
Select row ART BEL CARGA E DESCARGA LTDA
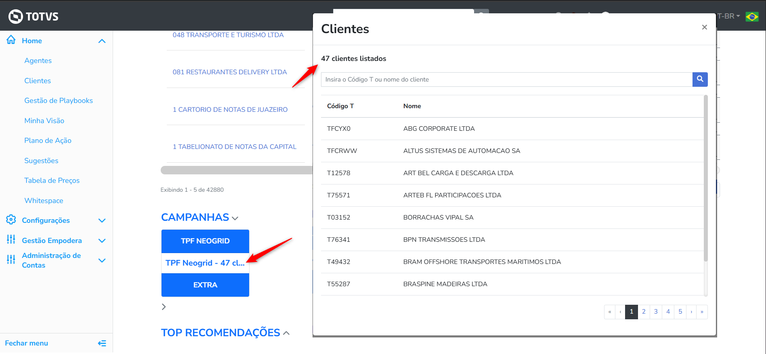pyautogui.click(x=512, y=173)
